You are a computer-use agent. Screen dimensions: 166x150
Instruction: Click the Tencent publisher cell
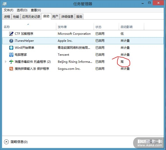point(64,55)
